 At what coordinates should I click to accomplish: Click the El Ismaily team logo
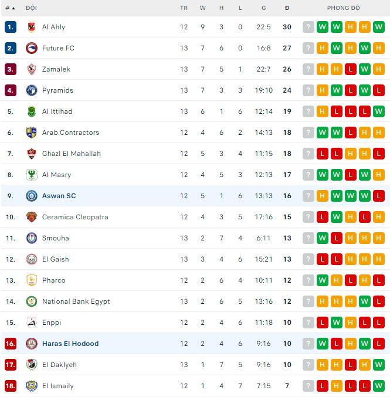[x=31, y=386]
